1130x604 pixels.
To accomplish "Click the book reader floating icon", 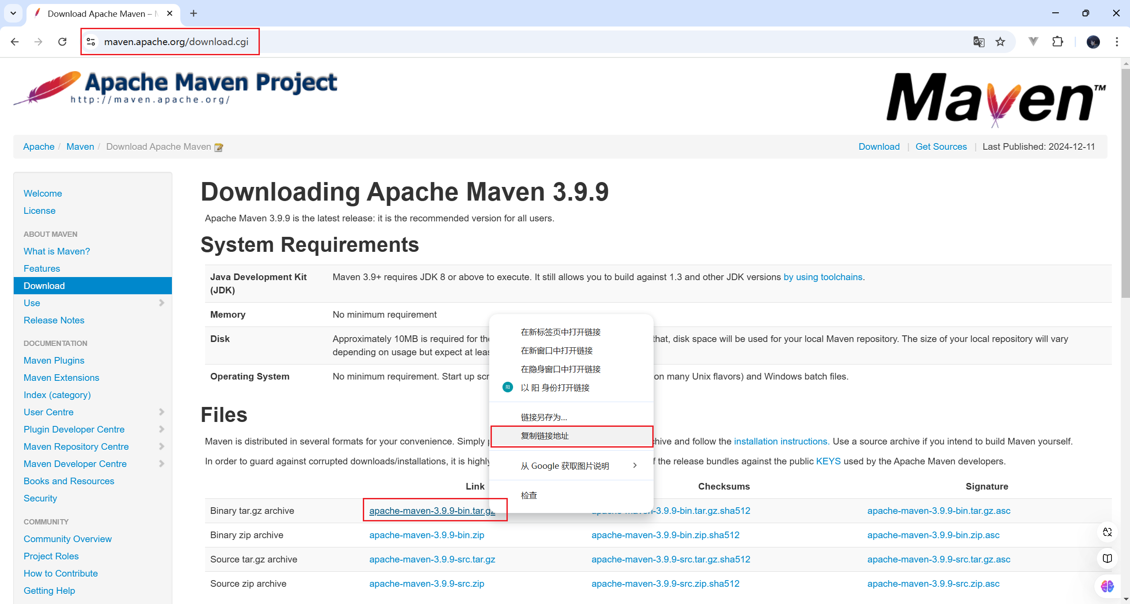I will pos(1107,558).
